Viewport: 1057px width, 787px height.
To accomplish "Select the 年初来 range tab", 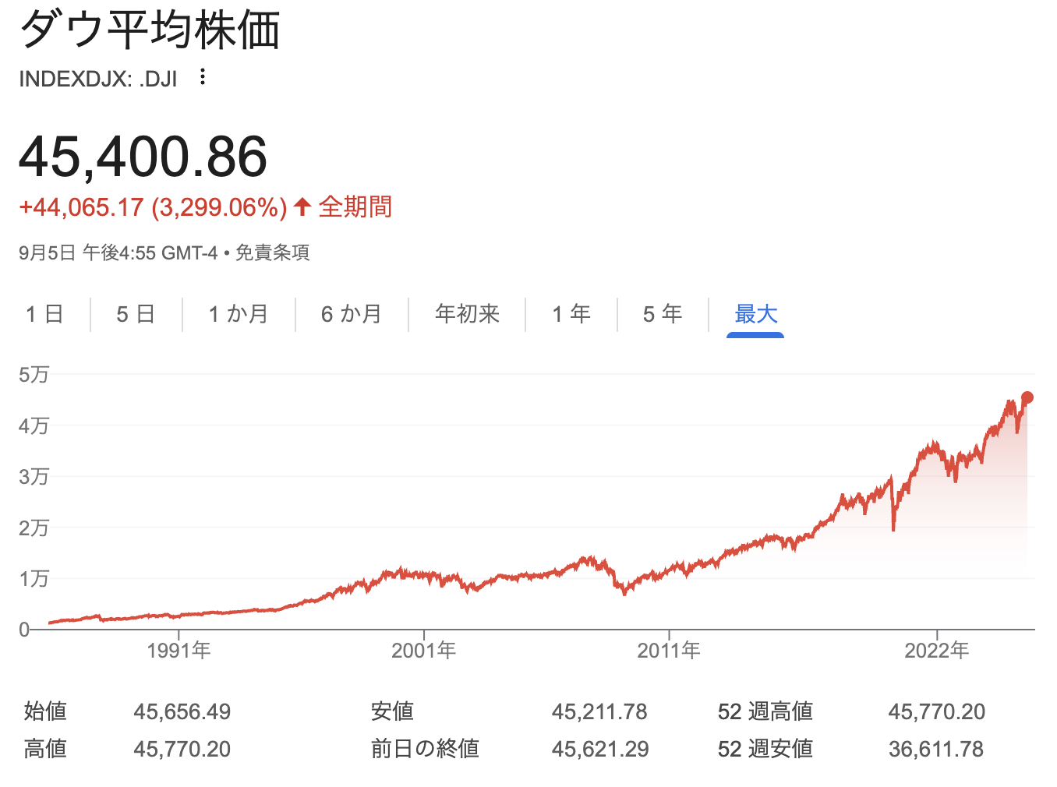I will click(x=467, y=314).
